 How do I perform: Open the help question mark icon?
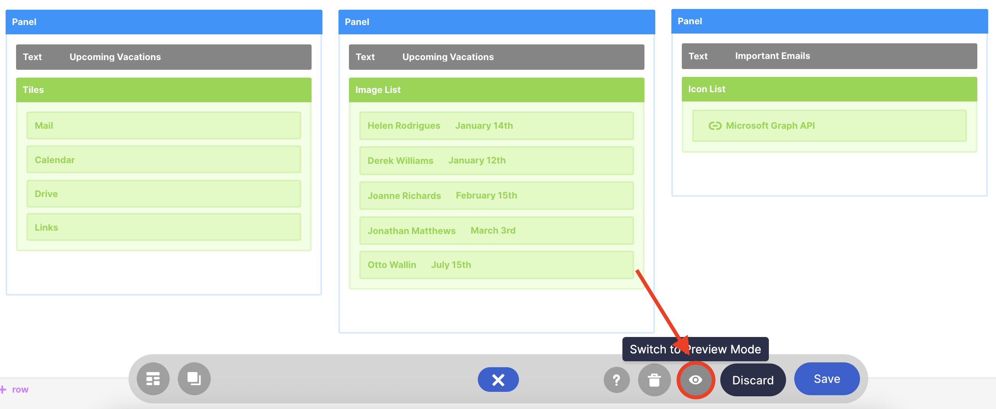(x=616, y=380)
